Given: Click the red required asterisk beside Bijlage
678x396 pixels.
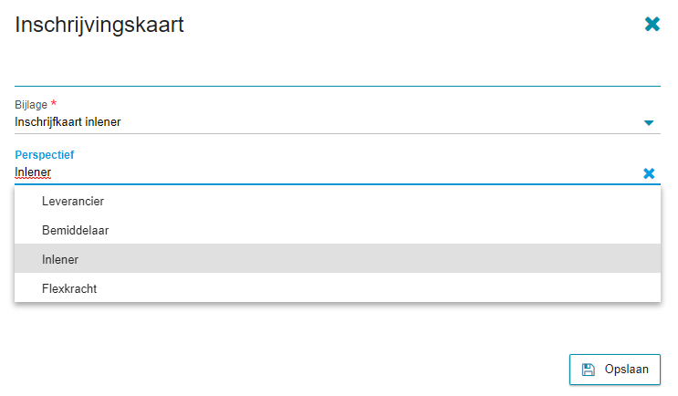Looking at the screenshot, I should tap(54, 103).
